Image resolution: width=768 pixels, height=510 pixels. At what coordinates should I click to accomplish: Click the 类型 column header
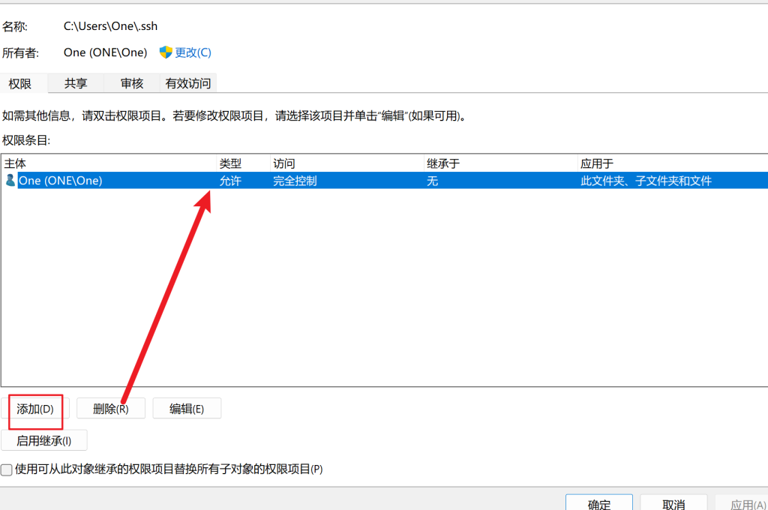pyautogui.click(x=242, y=163)
